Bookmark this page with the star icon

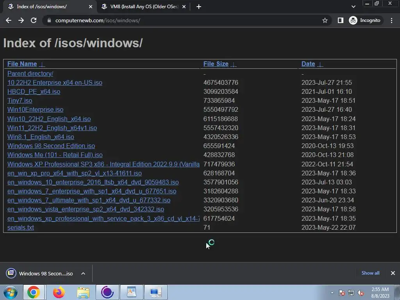[325, 20]
